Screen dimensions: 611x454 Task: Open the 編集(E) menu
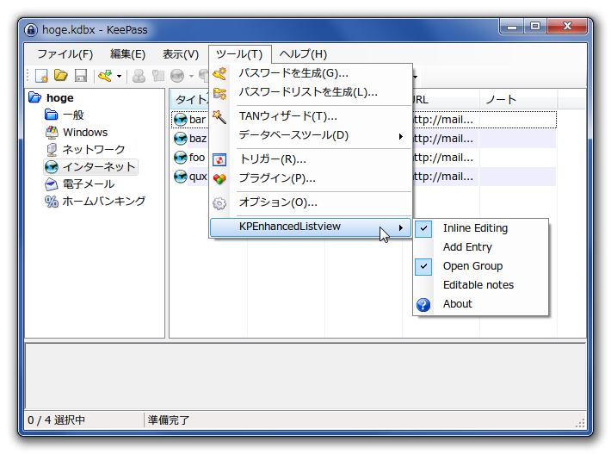128,53
